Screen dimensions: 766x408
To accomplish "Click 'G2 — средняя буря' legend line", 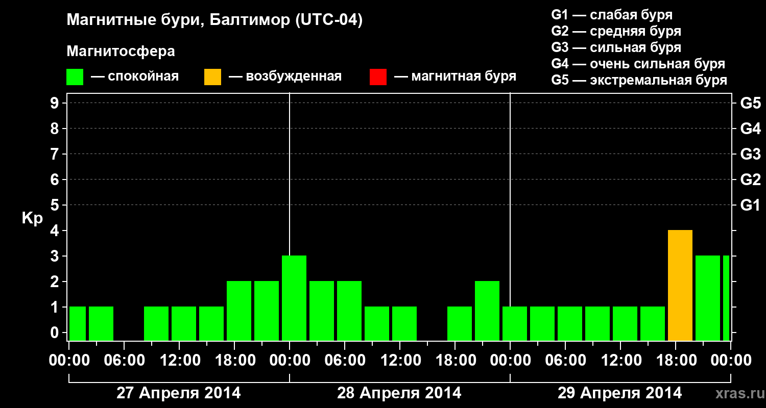I will coord(616,31).
